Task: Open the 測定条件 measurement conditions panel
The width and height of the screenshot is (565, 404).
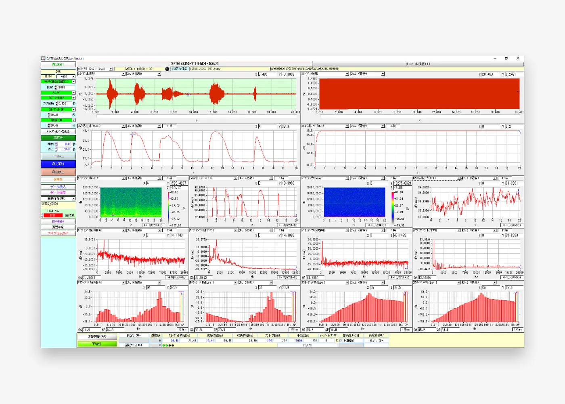Action: 58,64
